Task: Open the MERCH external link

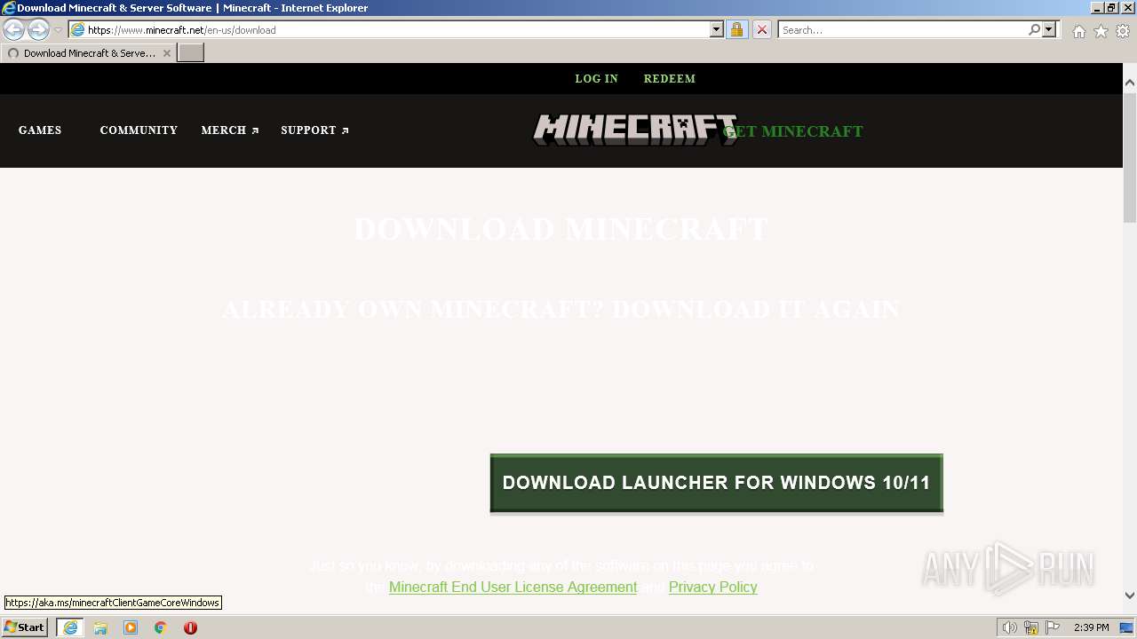Action: point(229,130)
